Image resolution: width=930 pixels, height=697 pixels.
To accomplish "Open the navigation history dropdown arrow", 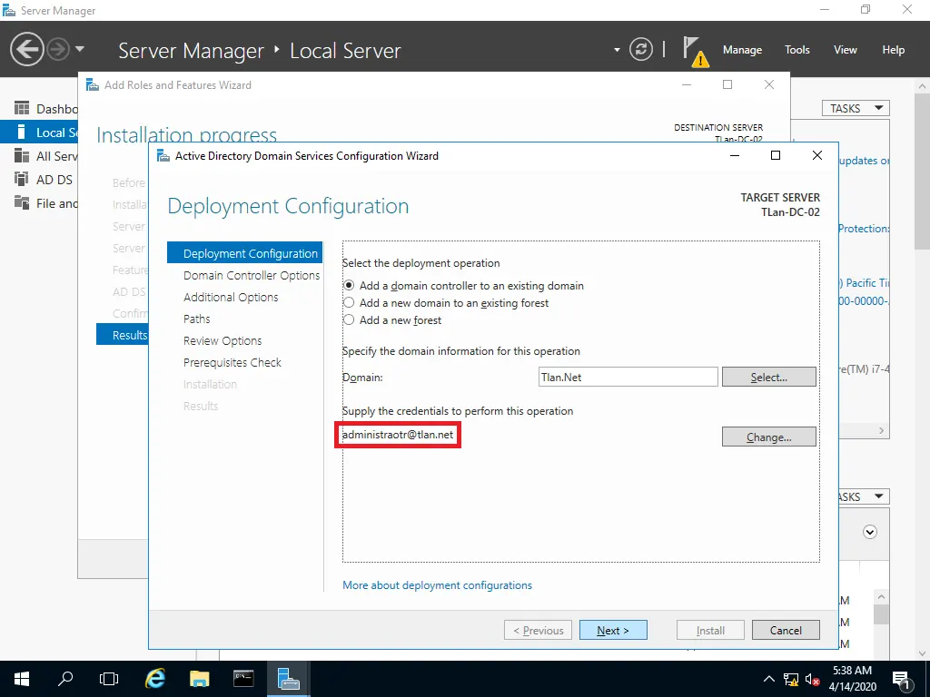I will pos(80,49).
